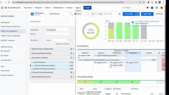
Task: Collapse the left issues panel arrow
Action: click(76, 21)
